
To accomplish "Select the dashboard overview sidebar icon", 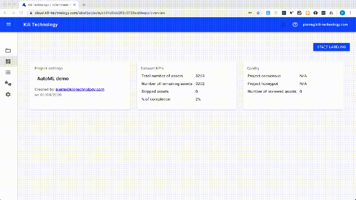I will coord(8,62).
